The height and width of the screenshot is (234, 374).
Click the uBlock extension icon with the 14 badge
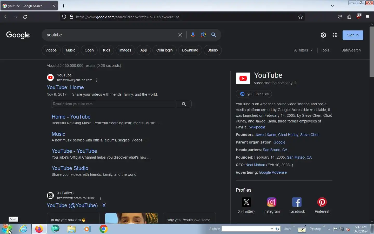point(359,16)
